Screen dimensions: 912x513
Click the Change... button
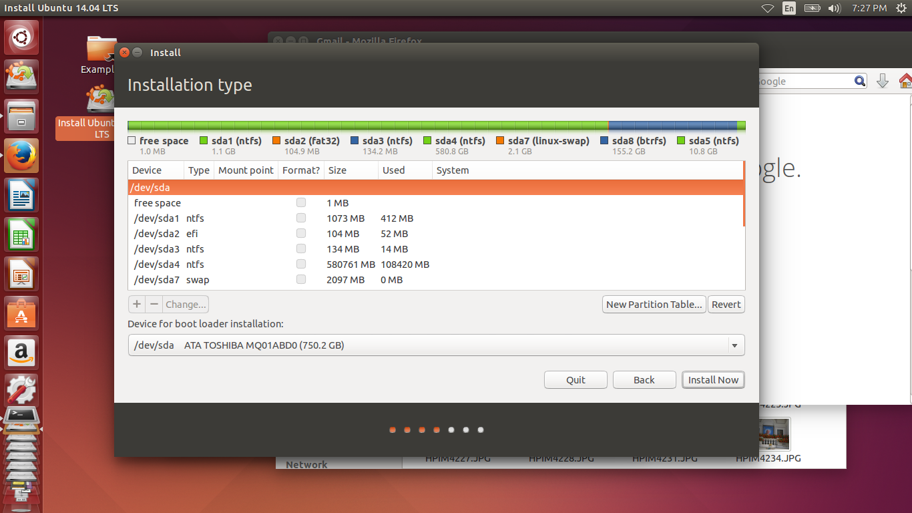186,305
